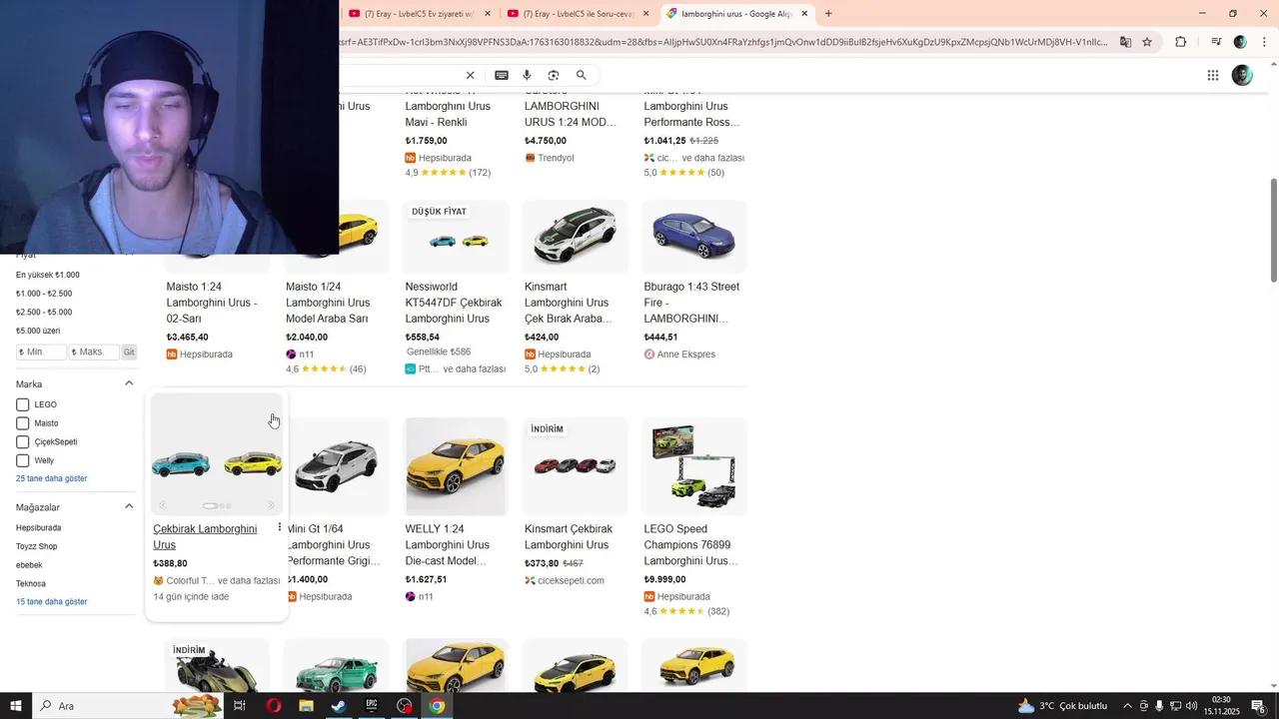
Task: Filter price En yüksek ₺1.000
Action: [x=48, y=275]
